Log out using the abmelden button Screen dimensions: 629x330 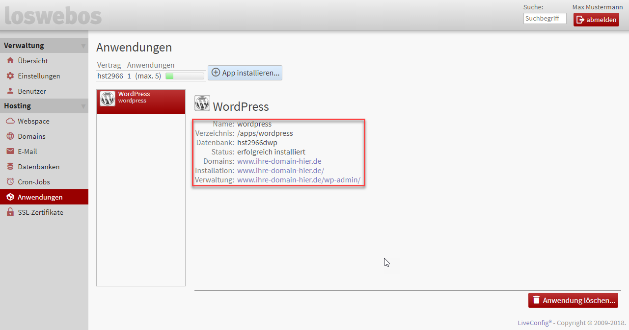click(x=596, y=20)
